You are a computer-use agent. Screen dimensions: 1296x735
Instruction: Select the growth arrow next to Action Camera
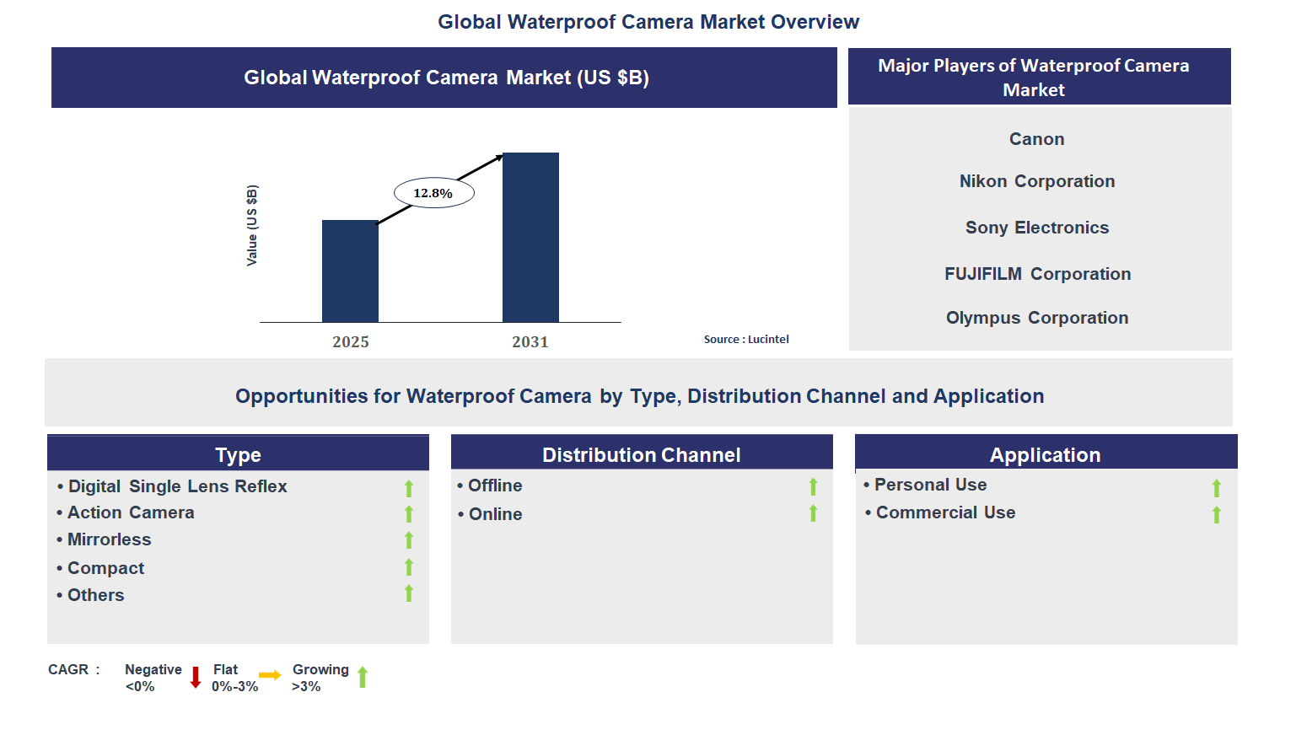[408, 514]
